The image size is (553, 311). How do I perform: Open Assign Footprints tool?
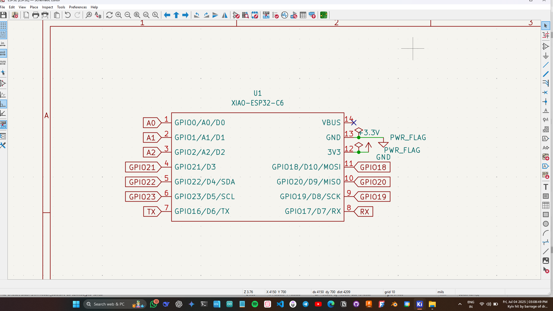click(294, 15)
